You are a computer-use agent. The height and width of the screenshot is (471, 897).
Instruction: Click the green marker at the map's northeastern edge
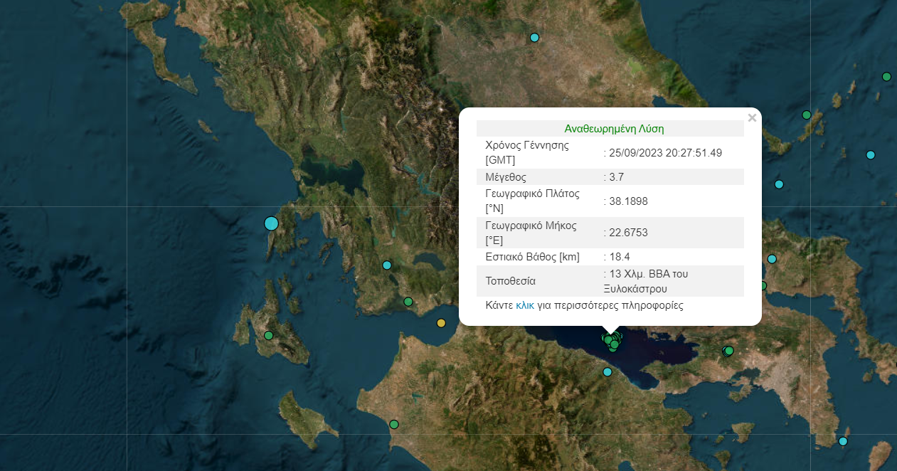(886, 77)
